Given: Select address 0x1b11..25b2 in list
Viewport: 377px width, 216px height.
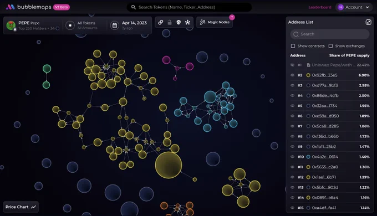Looking at the screenshot, I should [x=324, y=147].
